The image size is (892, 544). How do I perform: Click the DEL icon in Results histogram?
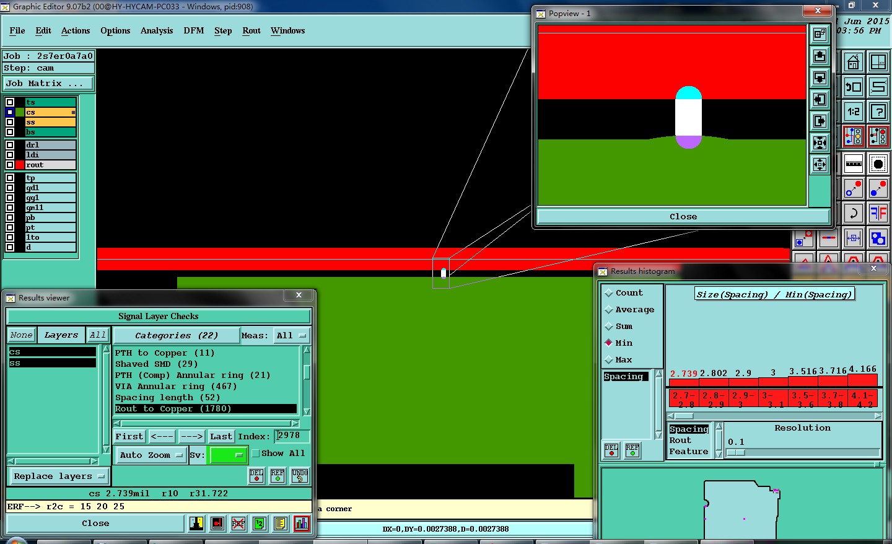click(611, 450)
